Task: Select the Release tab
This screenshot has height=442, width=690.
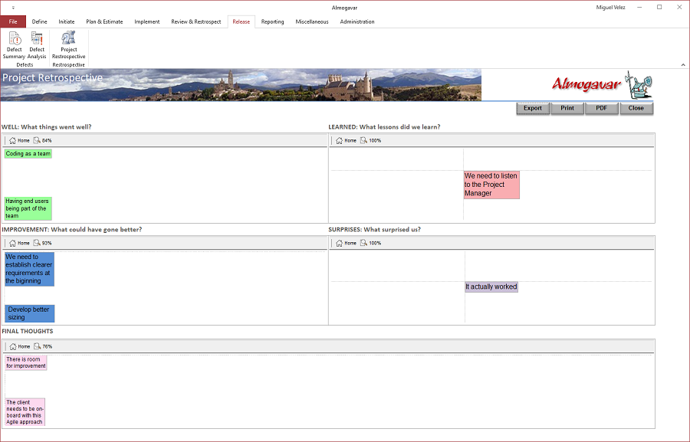Action: (242, 21)
